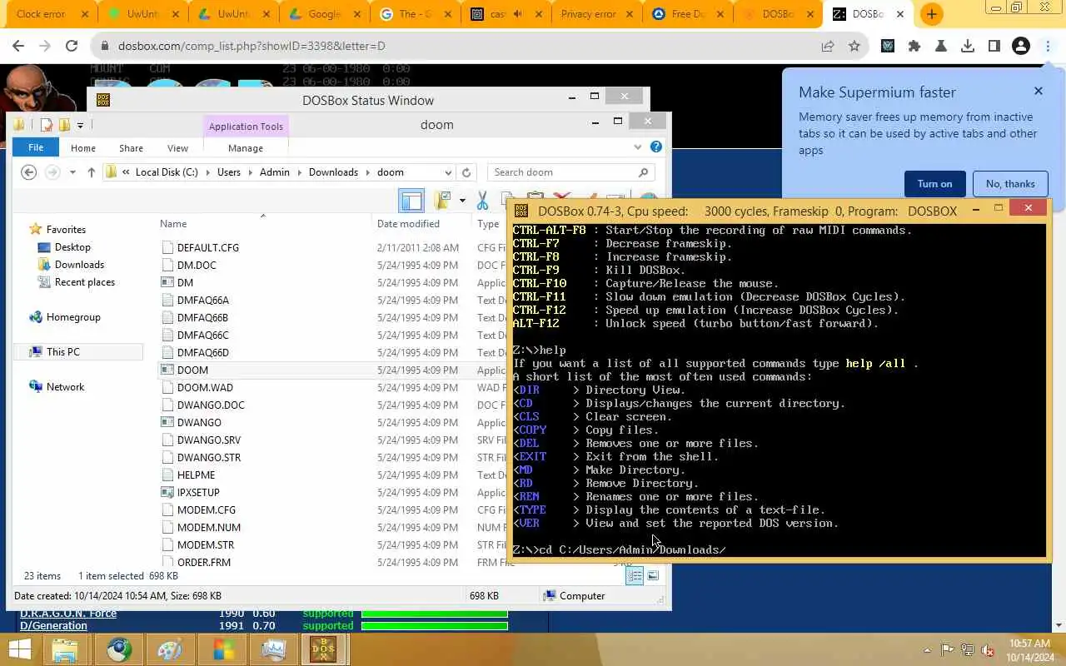Click No, thanks in the popup
Viewport: 1066px width, 666px height.
1010,184
